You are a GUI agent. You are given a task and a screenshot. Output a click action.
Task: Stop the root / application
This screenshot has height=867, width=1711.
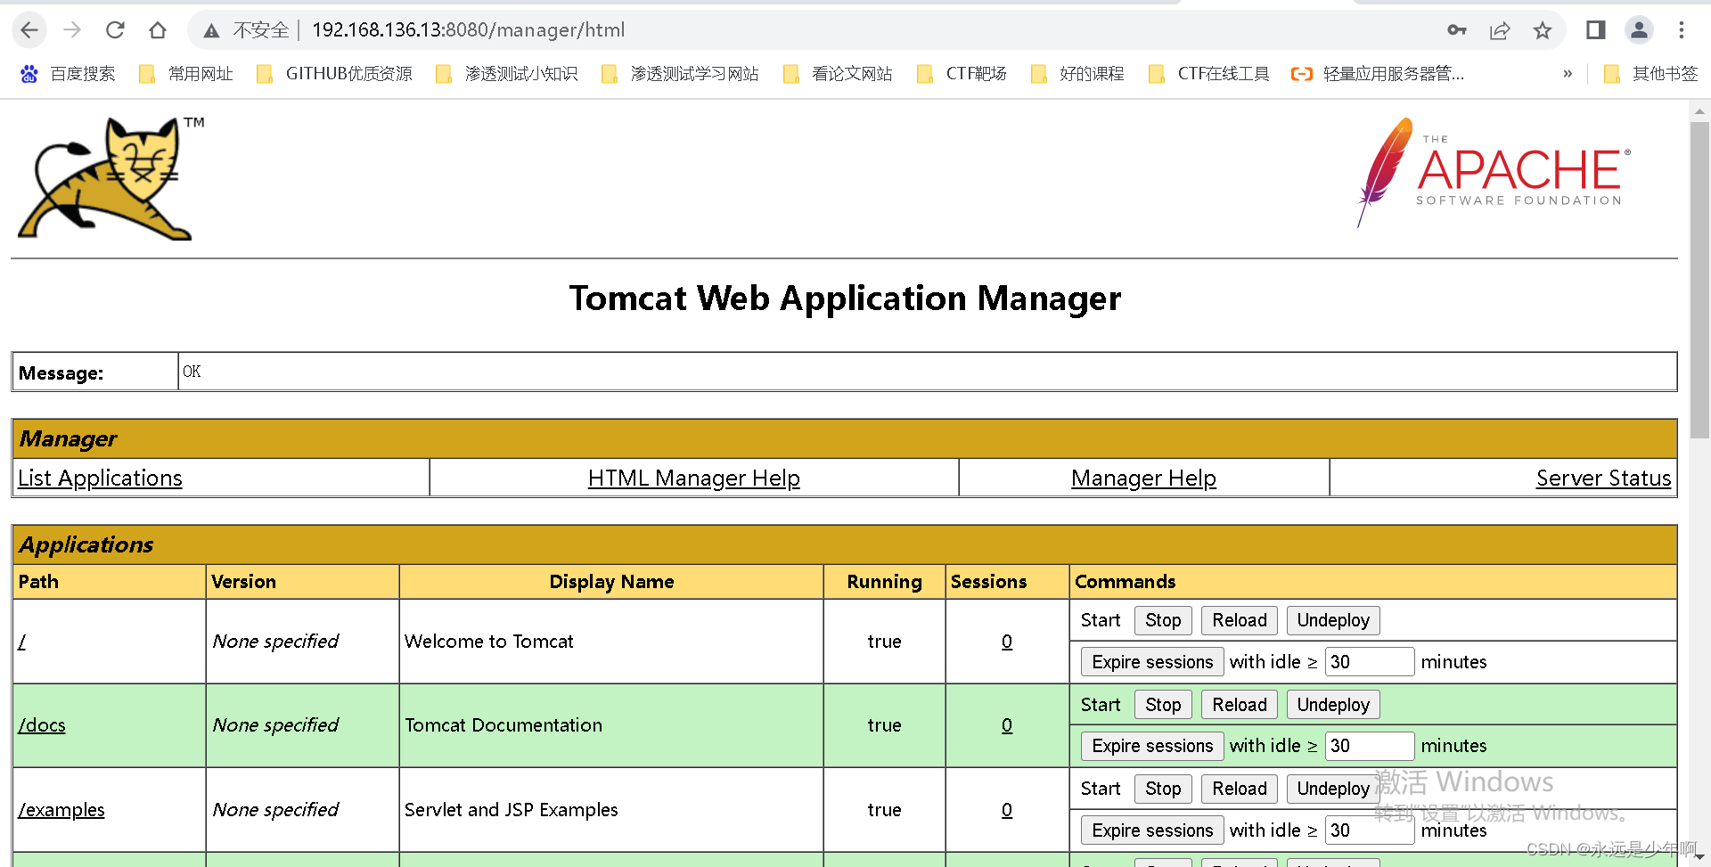point(1163,620)
